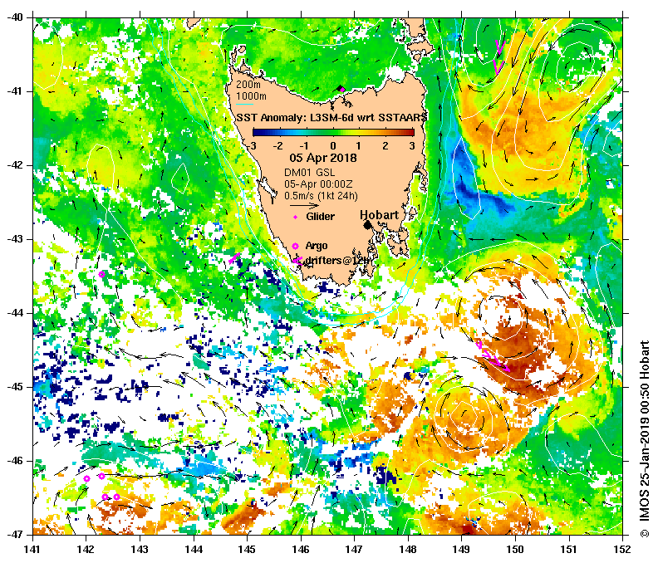Click the 3 colorbar tick label
Image resolution: width=658 pixels, height=563 pixels.
tap(412, 145)
